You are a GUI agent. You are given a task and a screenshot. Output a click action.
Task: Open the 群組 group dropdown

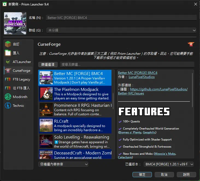121,30
